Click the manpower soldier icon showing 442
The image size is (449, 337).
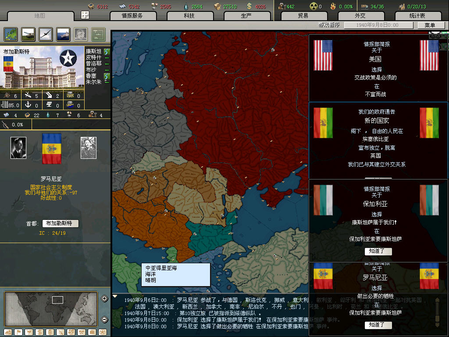click(x=282, y=6)
